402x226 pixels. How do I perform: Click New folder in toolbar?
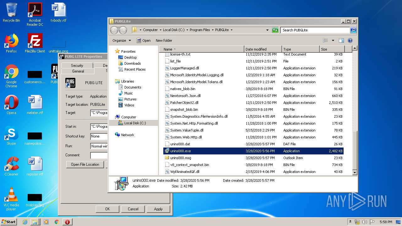164,40
